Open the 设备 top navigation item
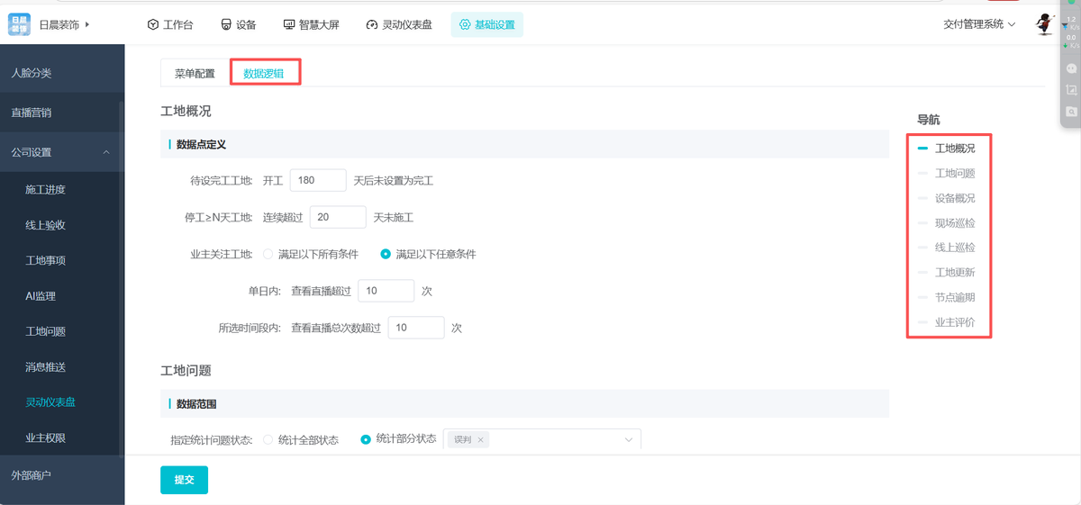The image size is (1081, 505). coord(239,24)
